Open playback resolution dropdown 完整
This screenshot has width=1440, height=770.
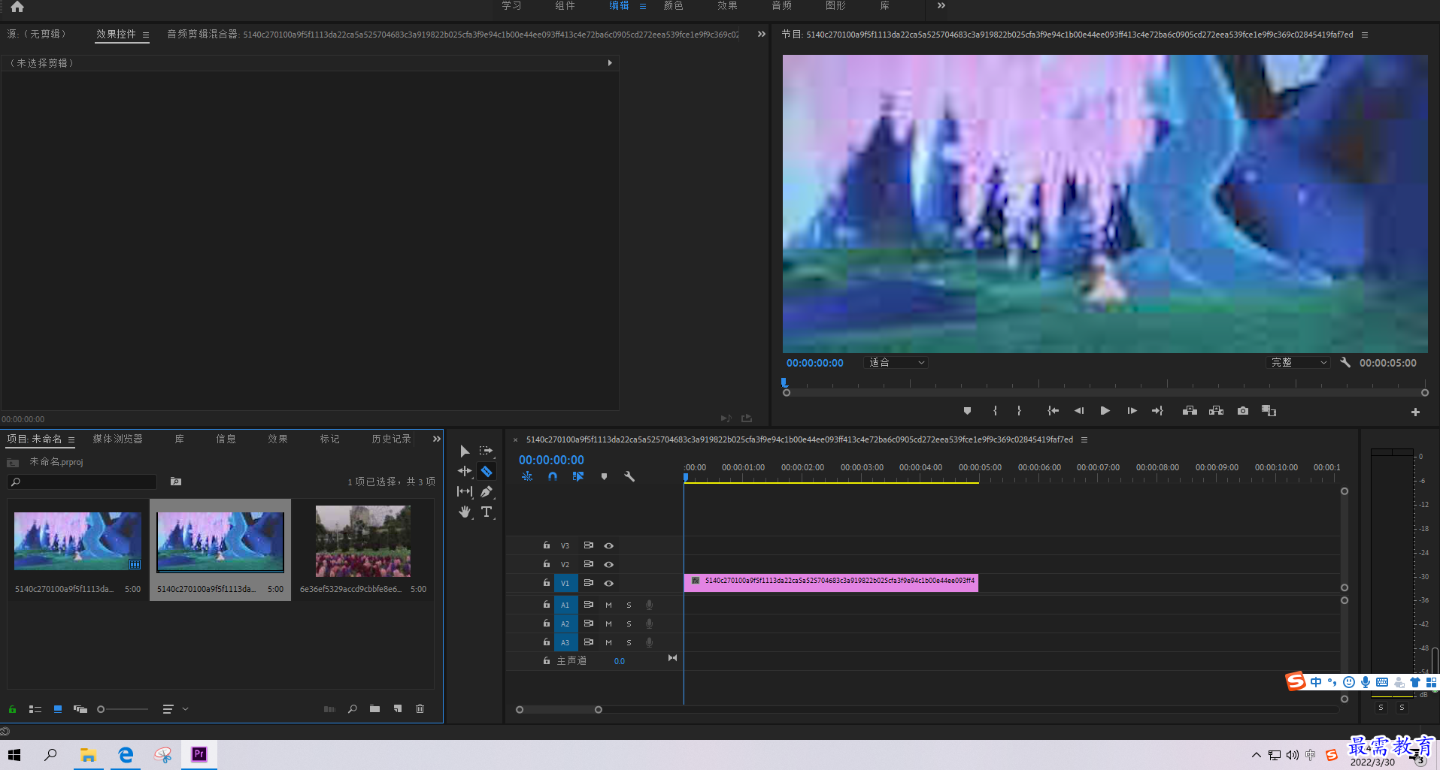[x=1298, y=362]
